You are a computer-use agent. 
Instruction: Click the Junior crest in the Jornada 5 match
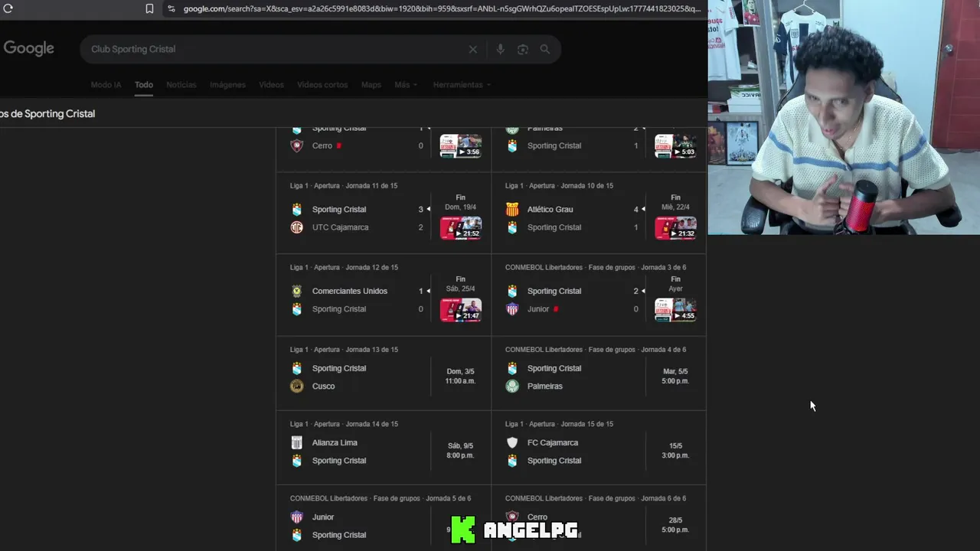(x=297, y=517)
